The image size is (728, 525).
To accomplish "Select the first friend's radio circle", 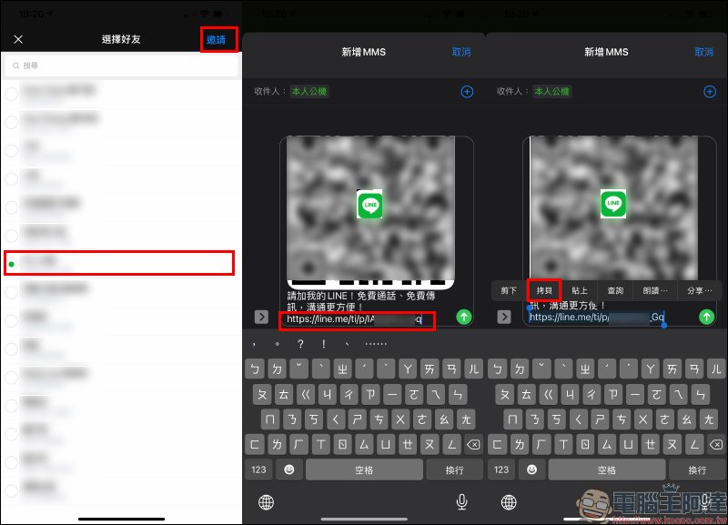I will 12,94.
